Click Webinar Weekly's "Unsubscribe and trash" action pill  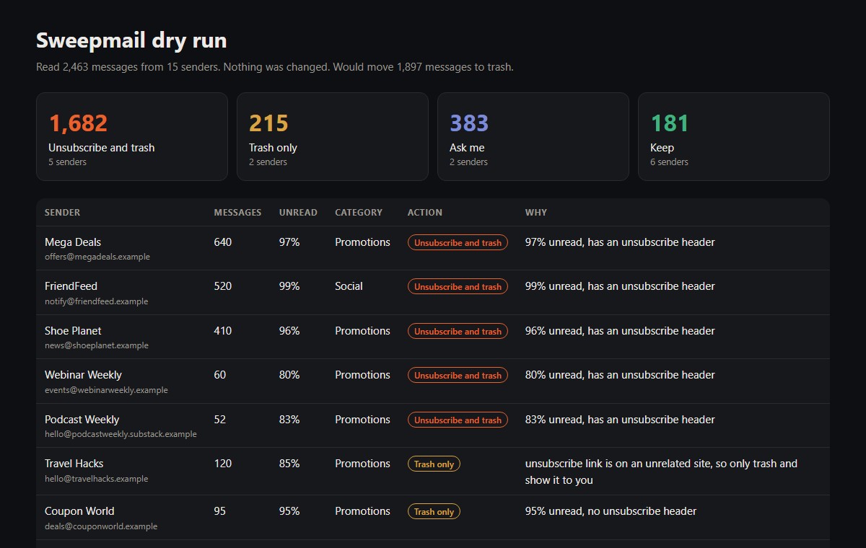(458, 376)
